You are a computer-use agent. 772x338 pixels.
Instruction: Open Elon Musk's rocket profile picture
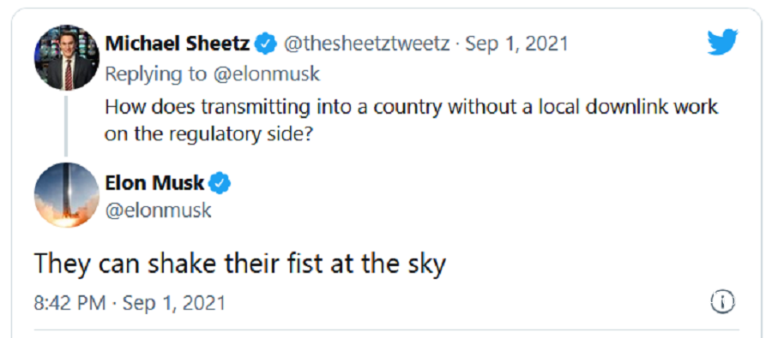pyautogui.click(x=67, y=194)
